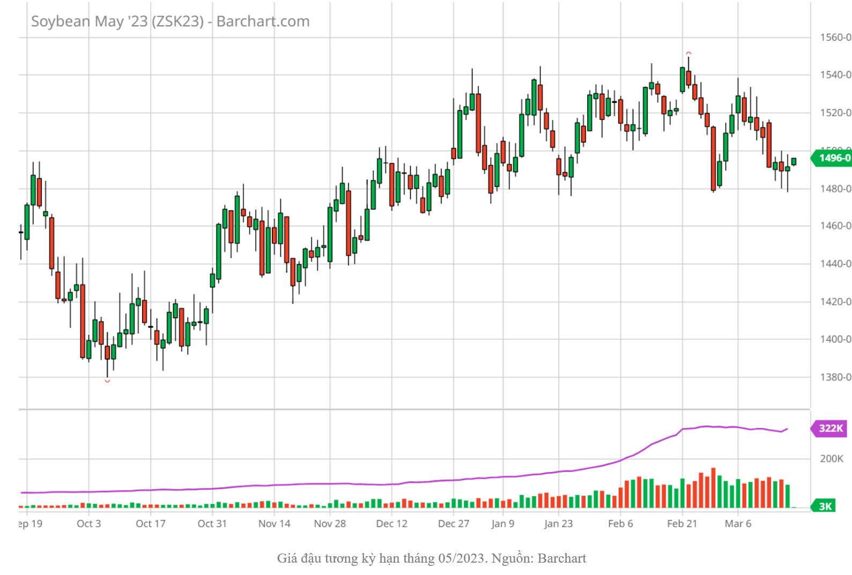Click the 1380-0 price axis label
This screenshot has width=852, height=575.
pos(835,377)
